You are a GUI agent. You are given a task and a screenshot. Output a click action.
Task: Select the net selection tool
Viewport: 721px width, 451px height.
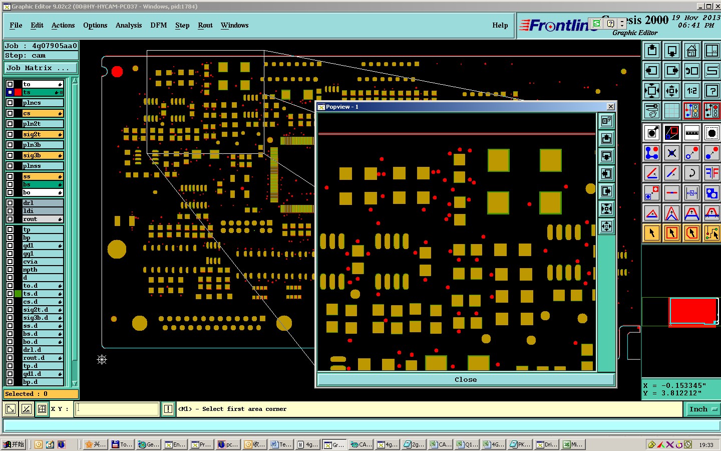(712, 233)
